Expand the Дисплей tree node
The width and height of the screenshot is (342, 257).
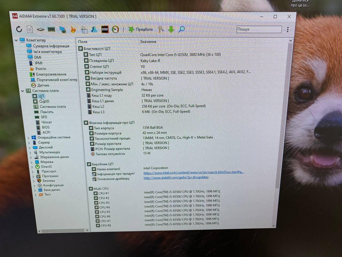pyautogui.click(x=30, y=148)
